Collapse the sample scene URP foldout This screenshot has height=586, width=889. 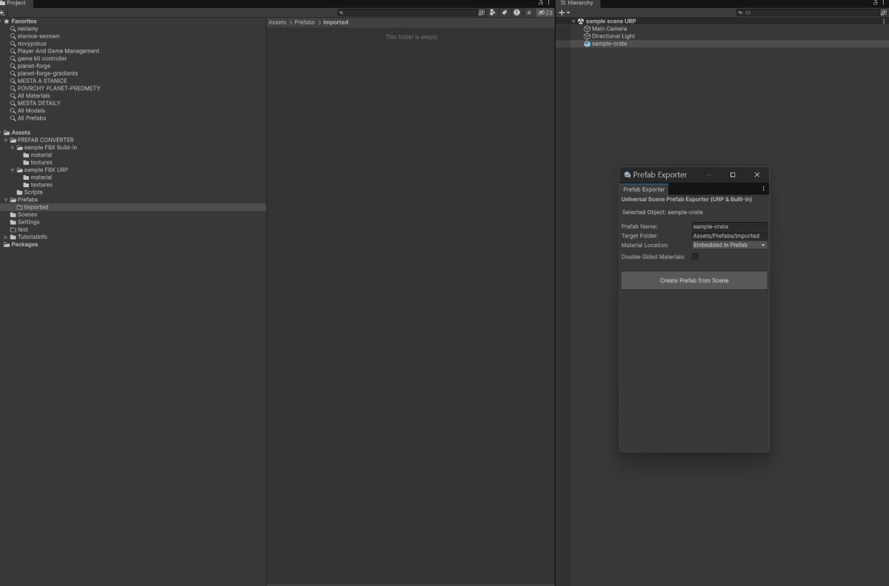[573, 21]
